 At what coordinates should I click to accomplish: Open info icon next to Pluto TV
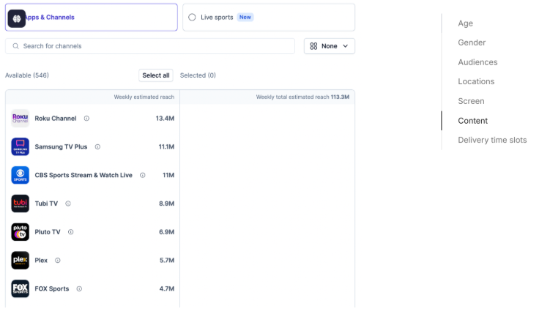click(x=71, y=232)
